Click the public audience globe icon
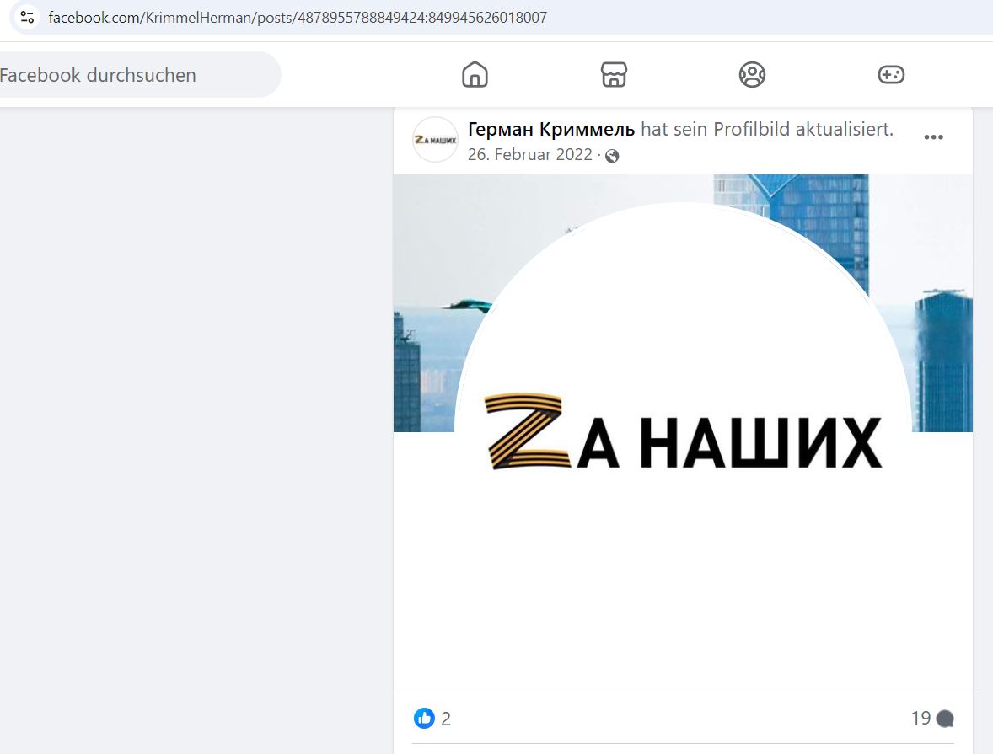 (612, 156)
